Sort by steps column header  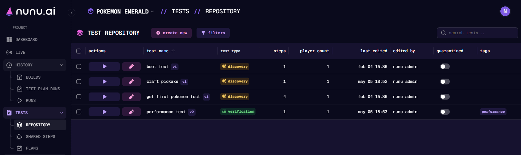pyautogui.click(x=280, y=51)
